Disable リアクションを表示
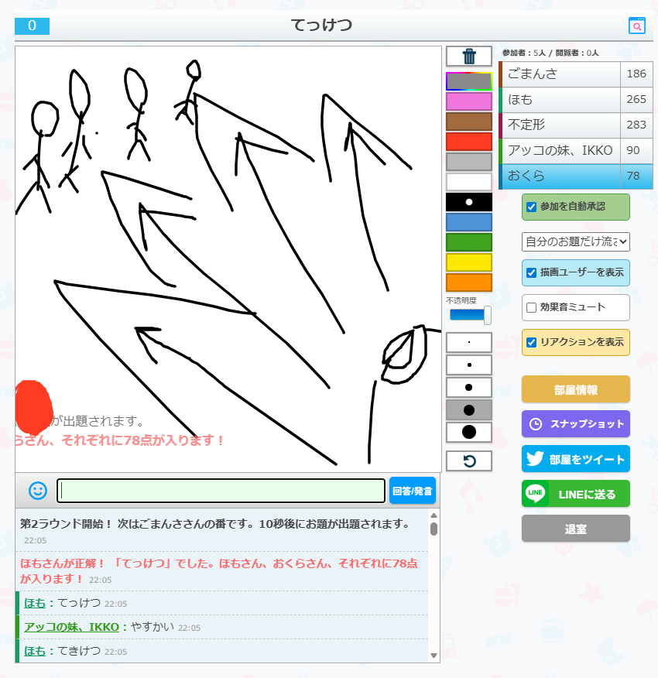 coord(531,341)
